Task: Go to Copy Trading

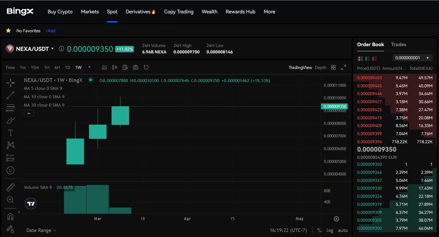Action: 179,12
